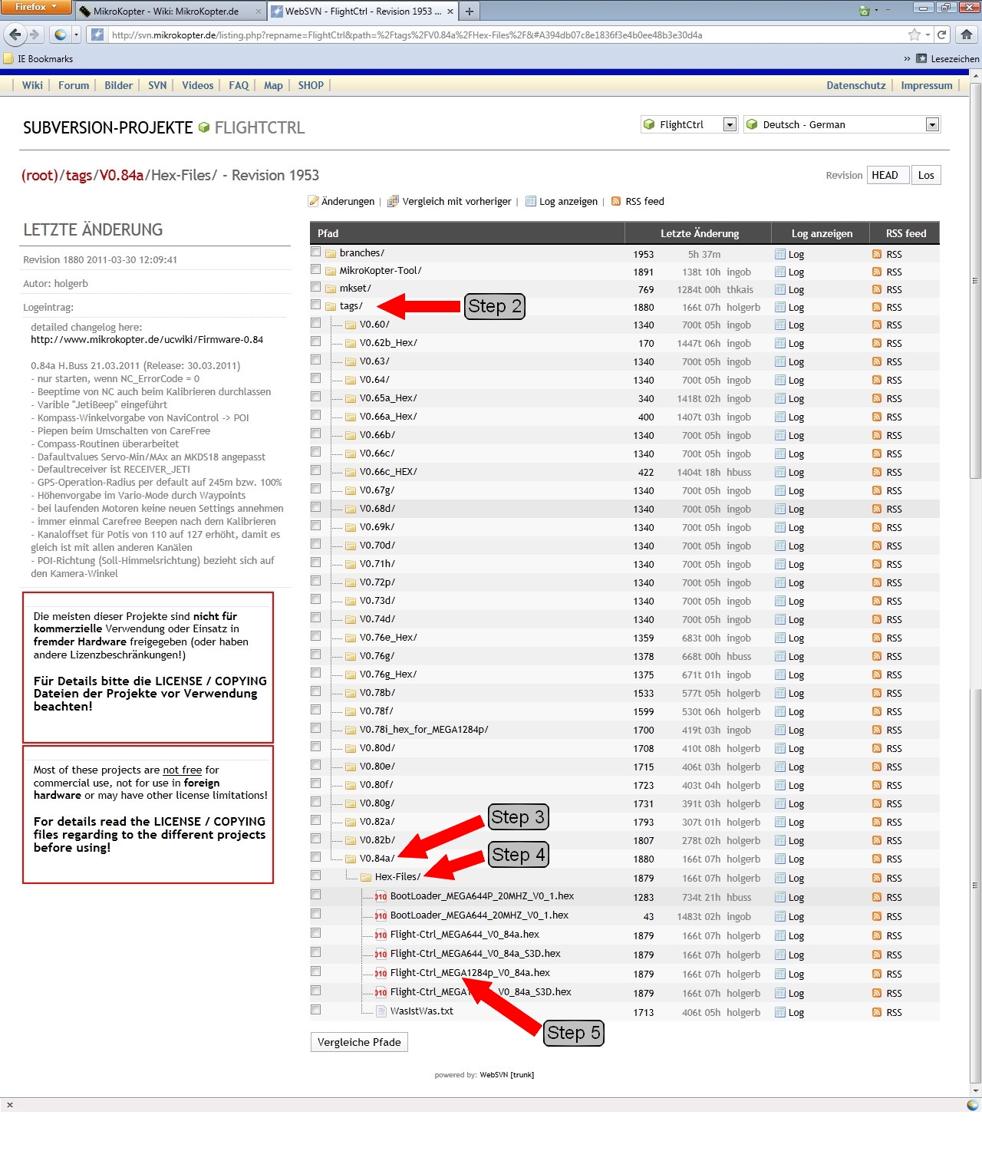Click the Änderungen pencil icon
982x1151 pixels.
tap(313, 202)
